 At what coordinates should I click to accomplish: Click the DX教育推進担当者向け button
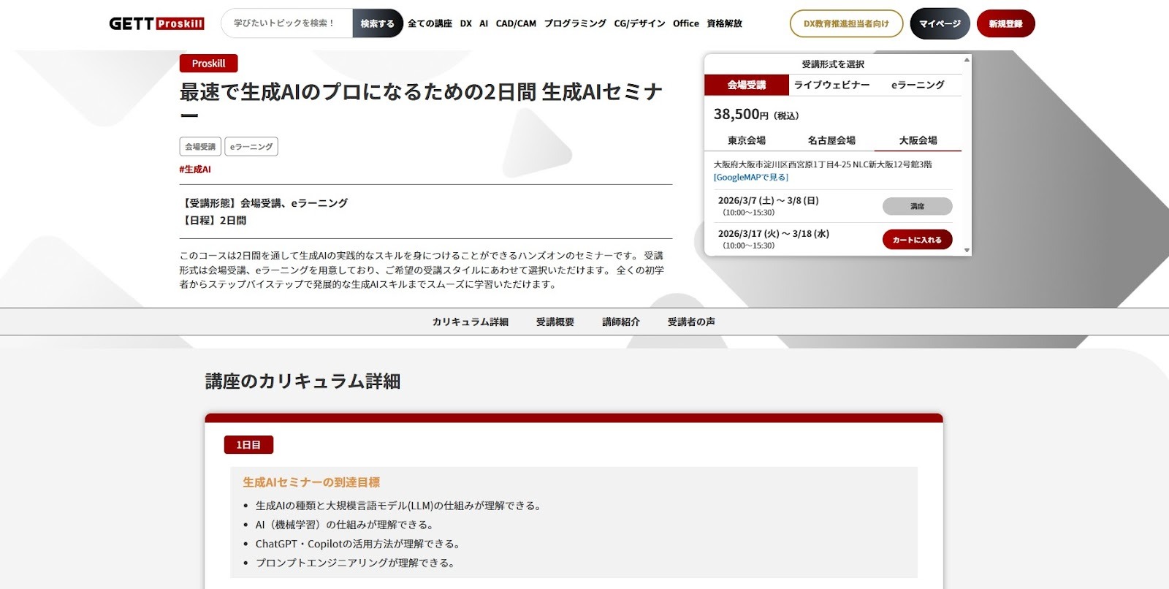(846, 23)
